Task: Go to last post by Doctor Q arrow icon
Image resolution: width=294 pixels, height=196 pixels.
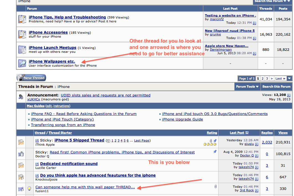Action: point(257,156)
